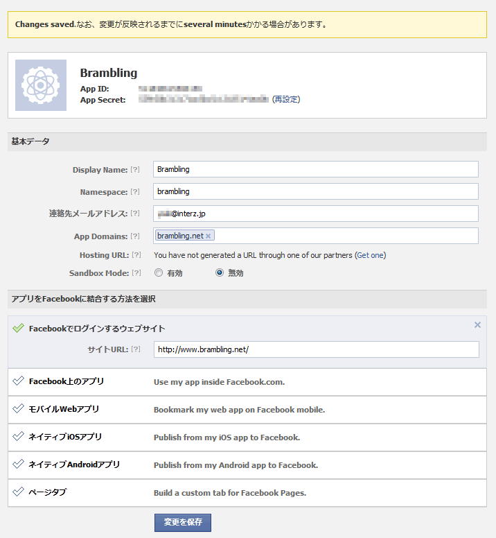Viewport: 496px width, 538px height.
Task: Open the App Domains help tooltip [?]
Action: tap(135, 236)
